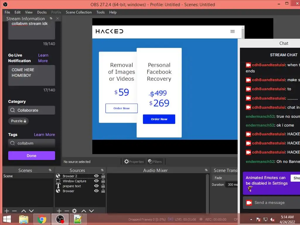
Task: Click Learn More link next to Tags
Action: click(x=45, y=134)
